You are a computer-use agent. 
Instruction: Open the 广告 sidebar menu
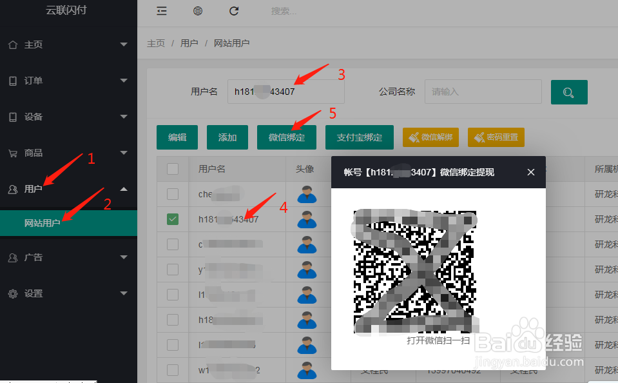point(68,257)
